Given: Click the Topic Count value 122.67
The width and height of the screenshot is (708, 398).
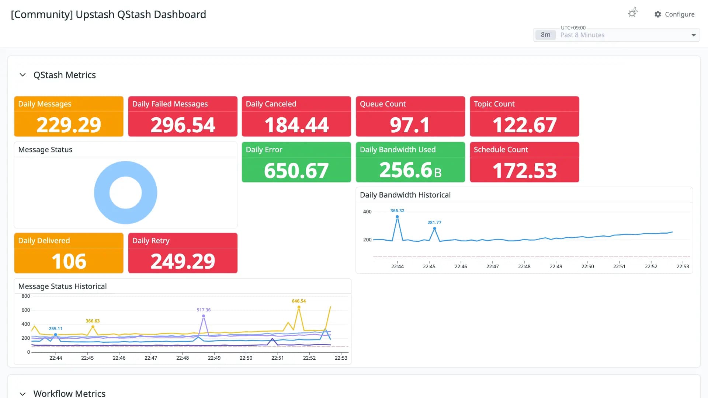Looking at the screenshot, I should (524, 125).
